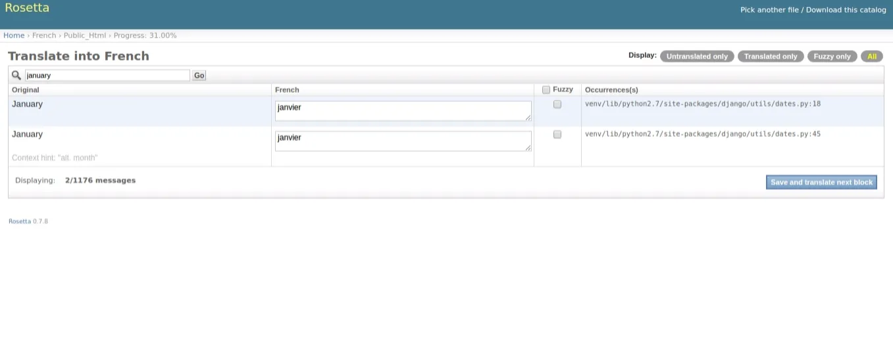Click the magnifier search icon
Image resolution: width=893 pixels, height=340 pixels.
coord(16,75)
